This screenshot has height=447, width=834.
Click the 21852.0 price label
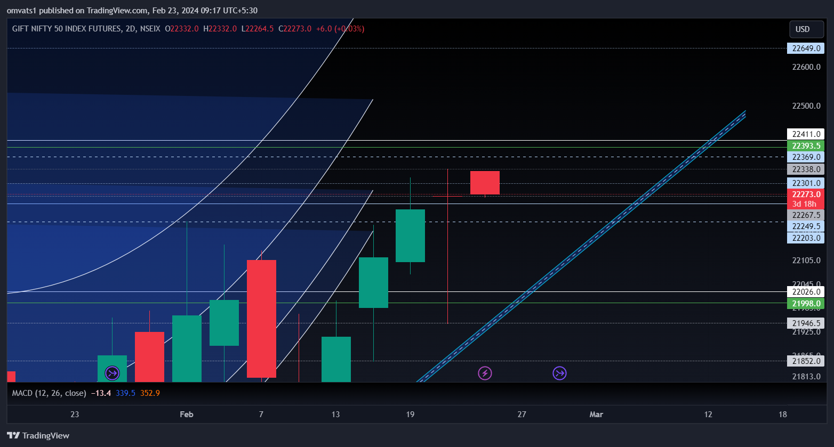[806, 361]
